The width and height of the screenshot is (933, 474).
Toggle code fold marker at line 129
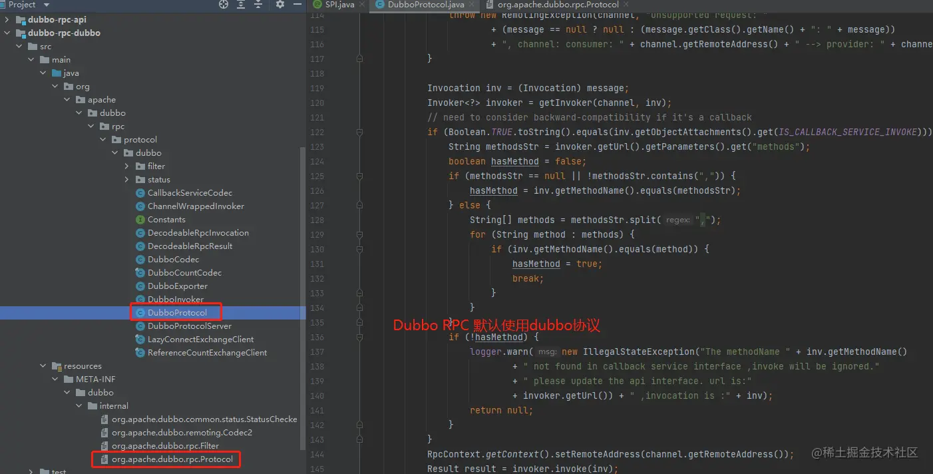point(359,234)
